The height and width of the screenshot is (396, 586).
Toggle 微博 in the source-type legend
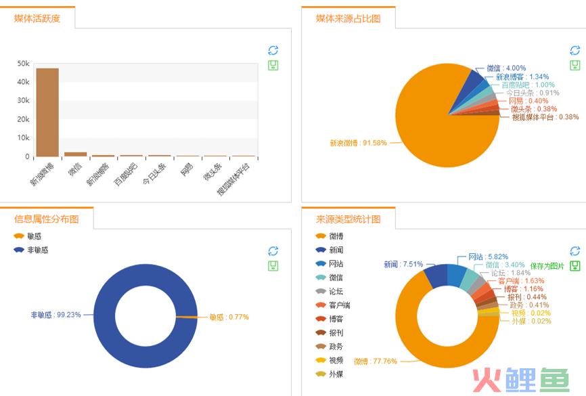(330, 236)
